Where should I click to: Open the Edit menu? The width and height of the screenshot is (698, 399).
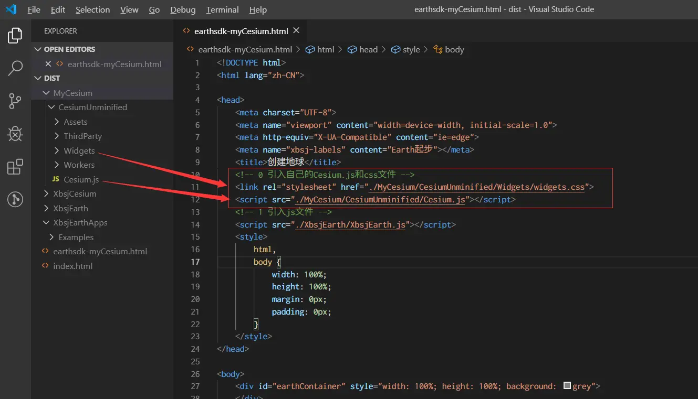(58, 9)
